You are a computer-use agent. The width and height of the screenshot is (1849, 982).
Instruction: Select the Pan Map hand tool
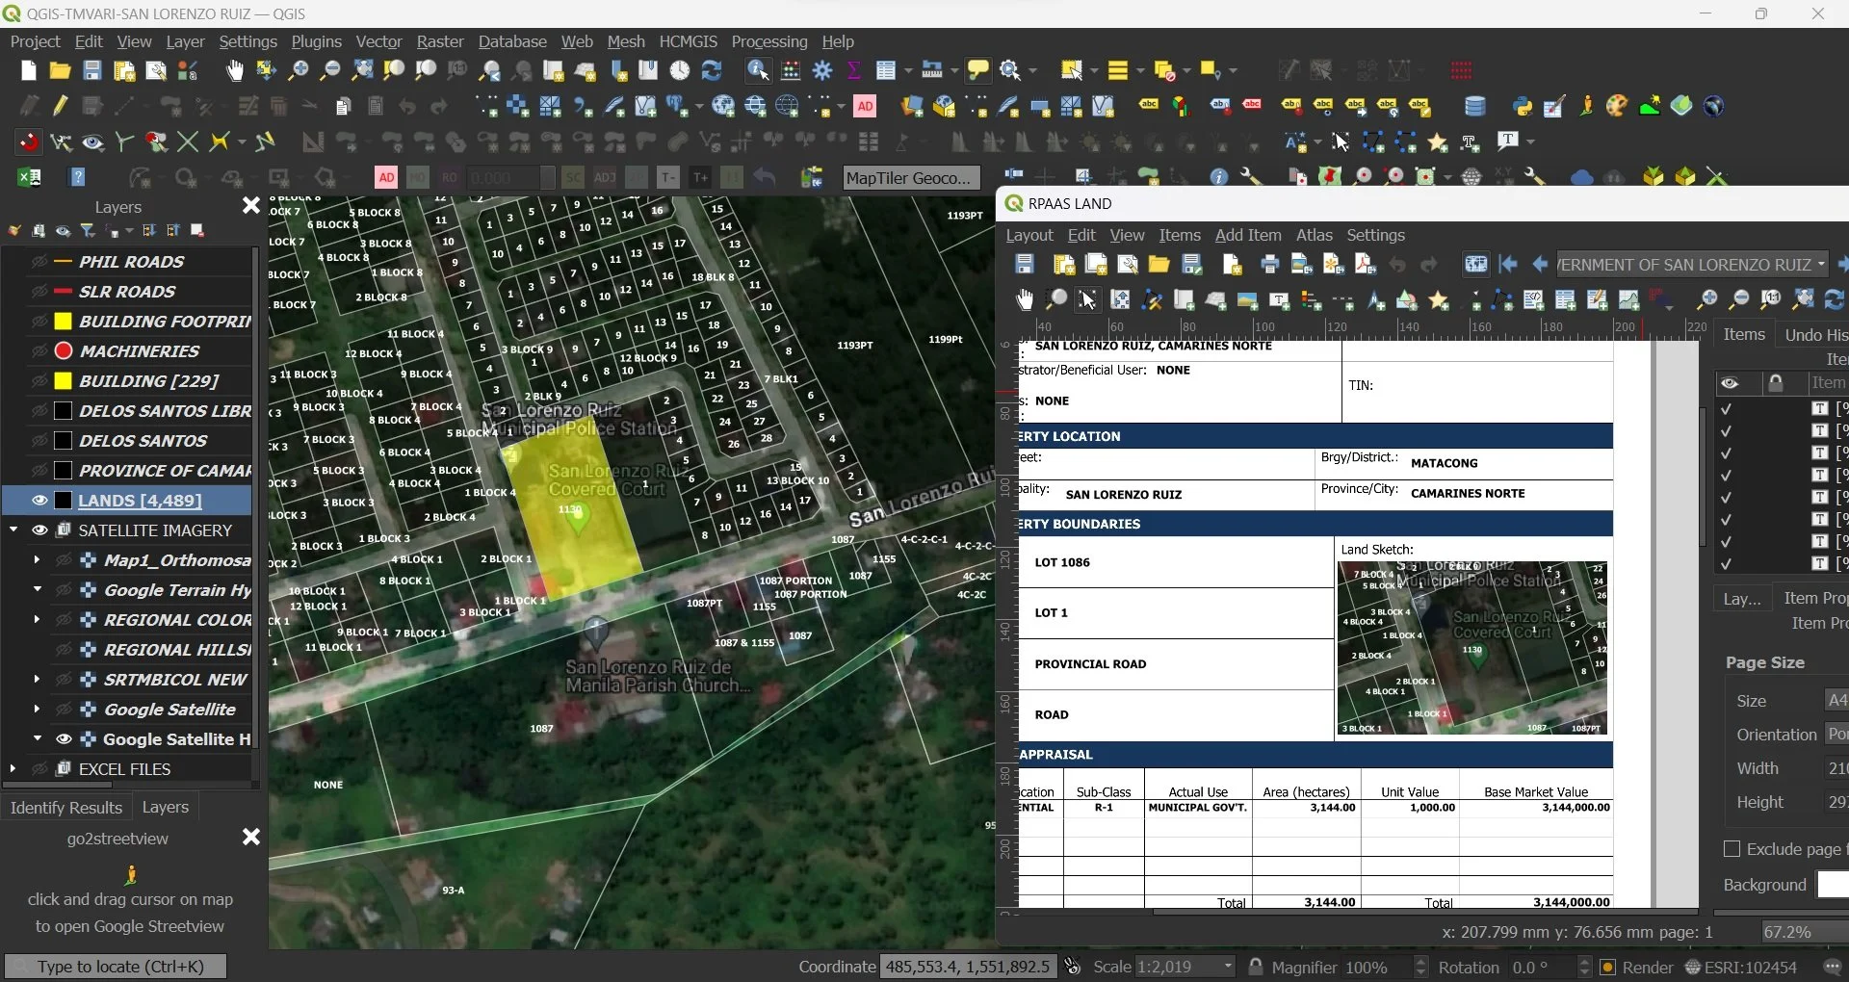tap(234, 70)
